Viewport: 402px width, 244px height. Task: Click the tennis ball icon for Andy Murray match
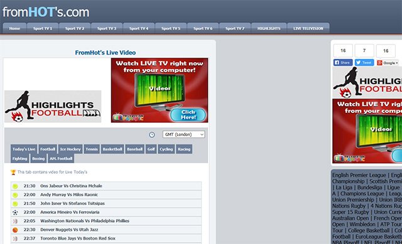pyautogui.click(x=15, y=195)
